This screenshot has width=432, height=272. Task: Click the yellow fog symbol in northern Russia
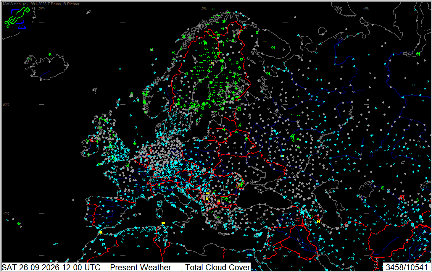coord(265,42)
